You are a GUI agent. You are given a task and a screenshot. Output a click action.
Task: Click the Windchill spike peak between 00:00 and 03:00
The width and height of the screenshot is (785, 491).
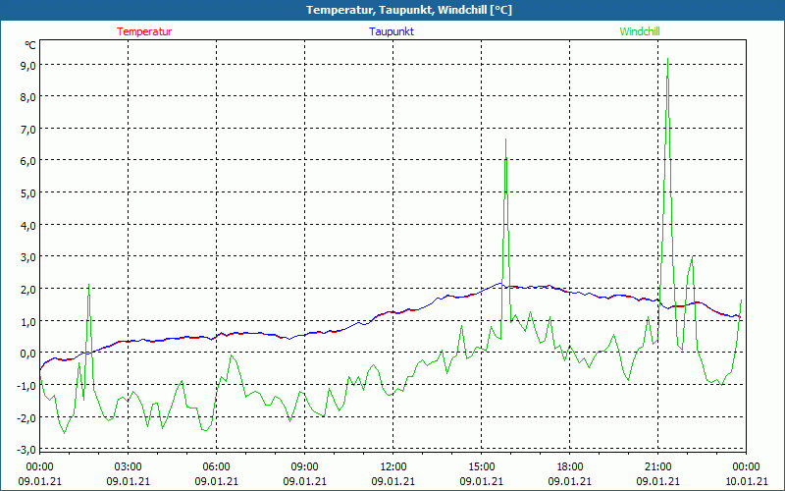point(88,285)
